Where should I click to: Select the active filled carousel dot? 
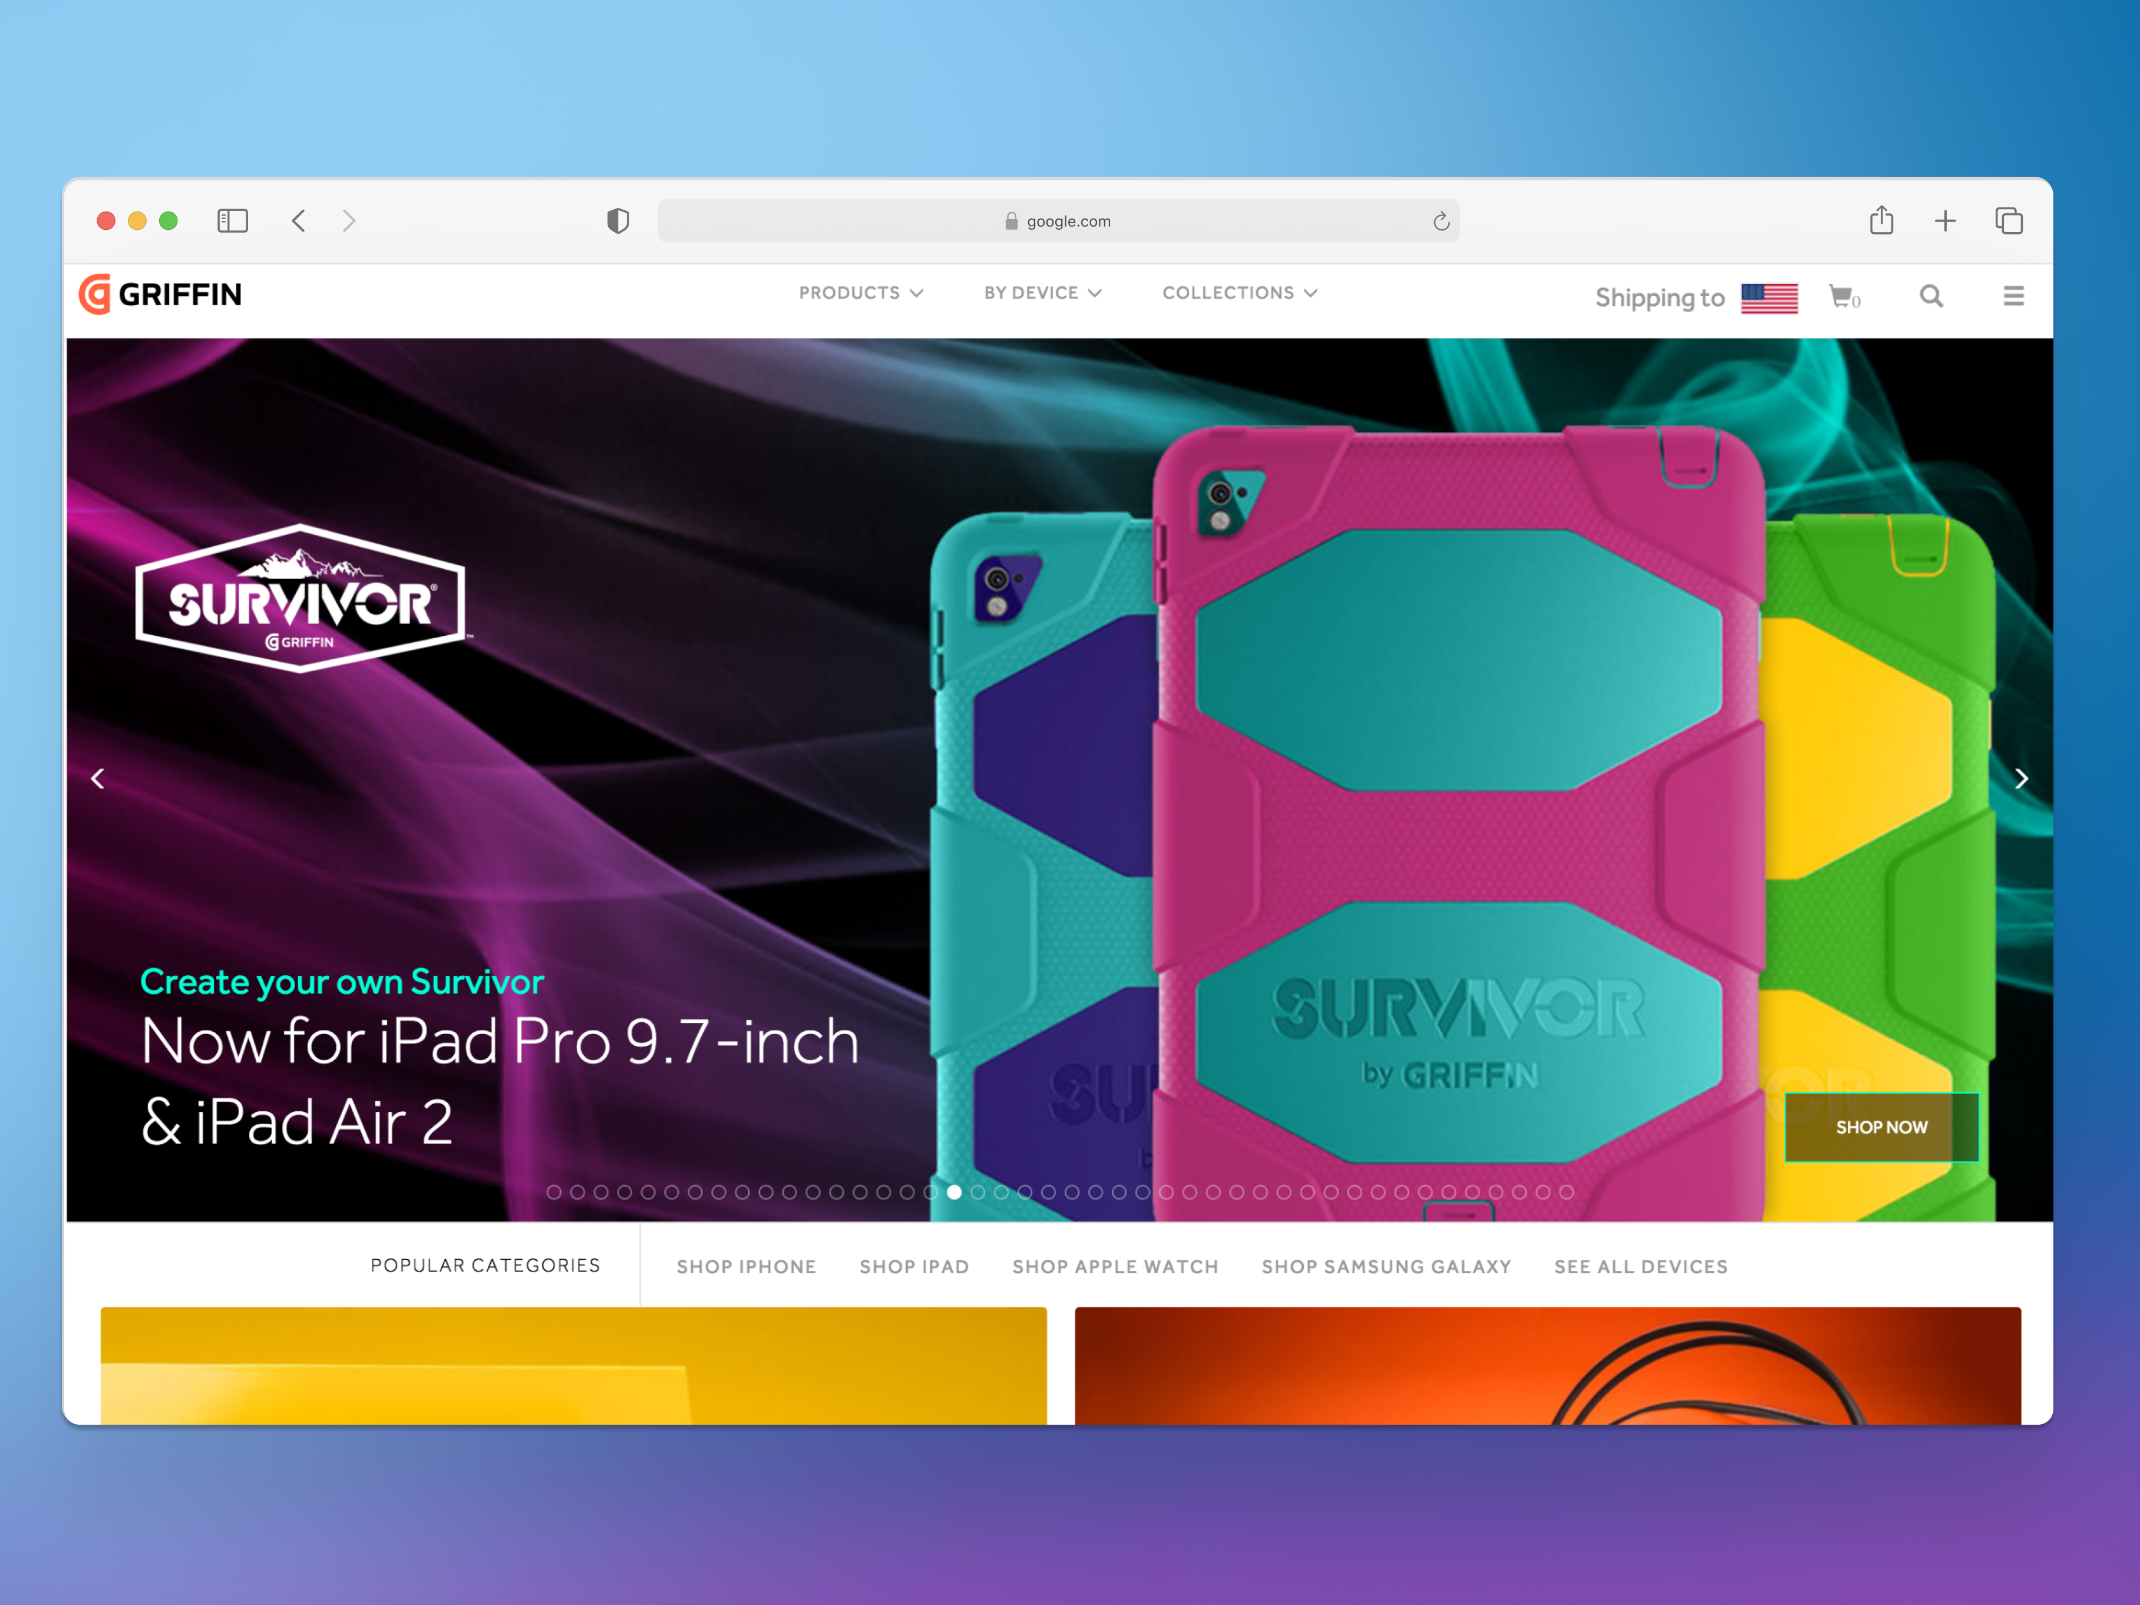954,1192
